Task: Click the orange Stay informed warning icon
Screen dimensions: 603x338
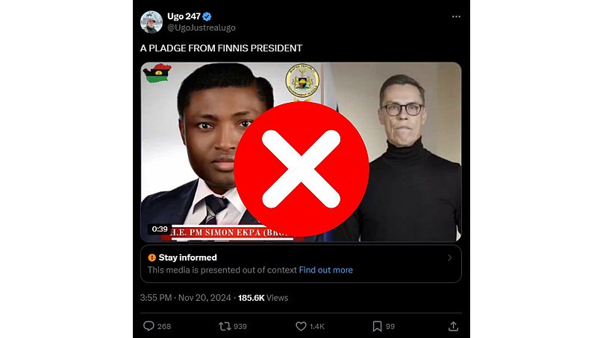Action: pyautogui.click(x=151, y=258)
